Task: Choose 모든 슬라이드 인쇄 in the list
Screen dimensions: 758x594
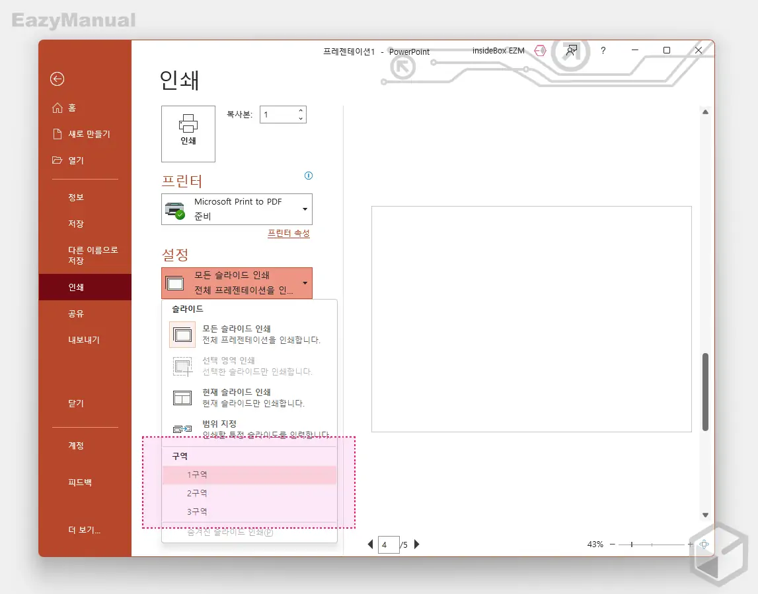Action: click(x=249, y=334)
